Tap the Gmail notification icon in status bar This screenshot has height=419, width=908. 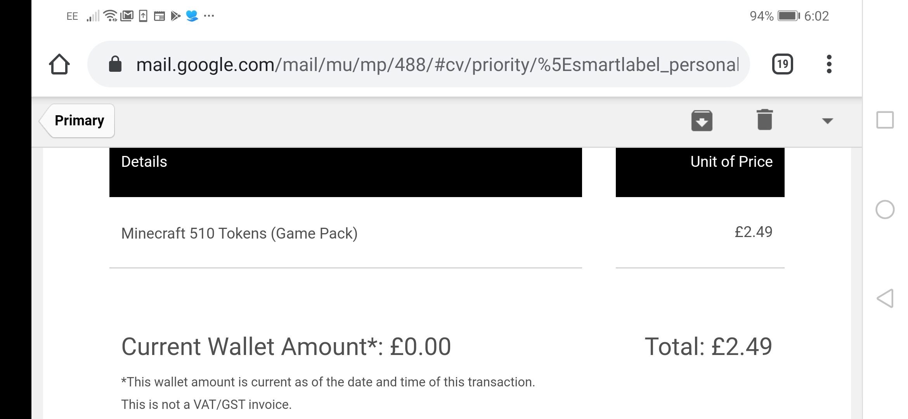click(x=127, y=16)
